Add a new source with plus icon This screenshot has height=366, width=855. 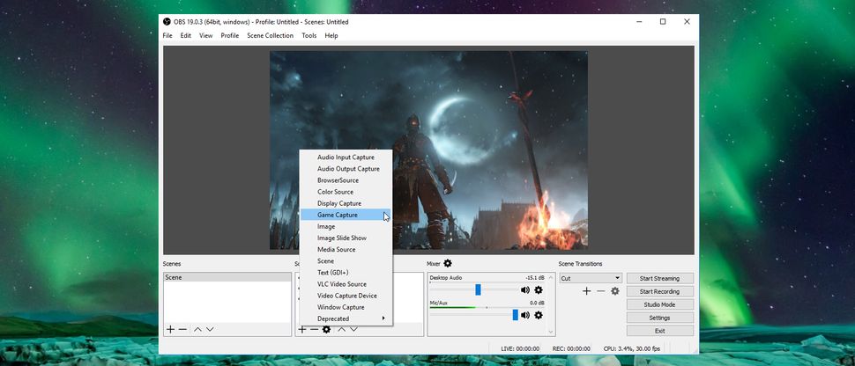pos(302,330)
